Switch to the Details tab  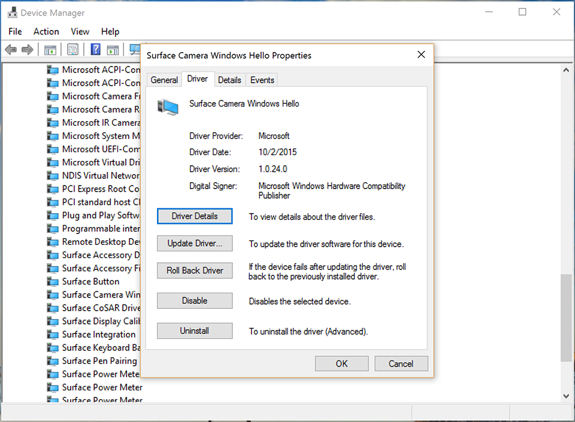pyautogui.click(x=229, y=80)
